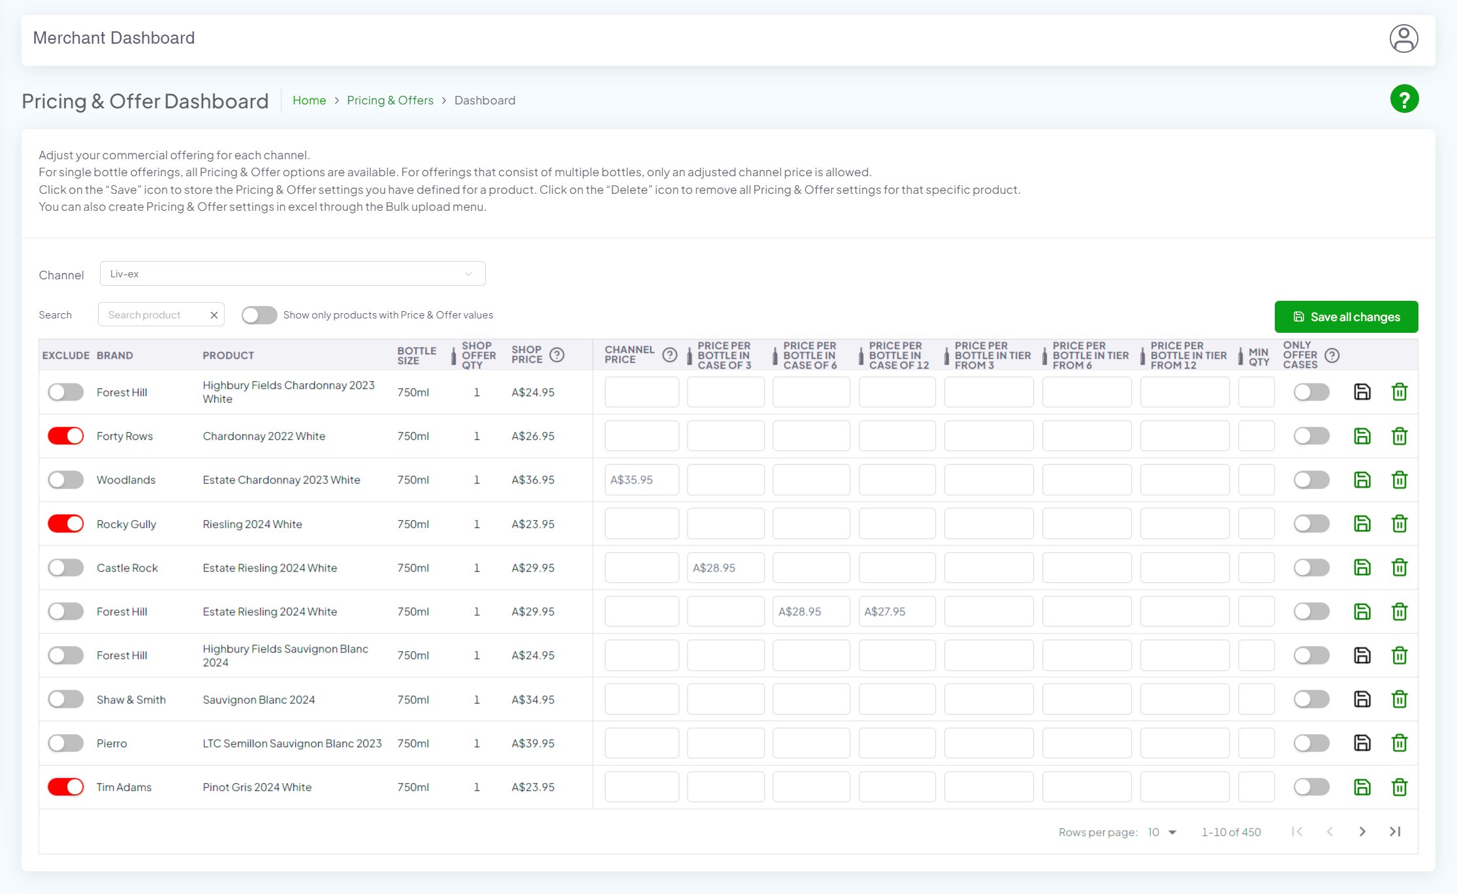Select the LTC Semillon Sauvignon Blanc 2023 product
The height and width of the screenshot is (894, 1457).
[x=292, y=743]
